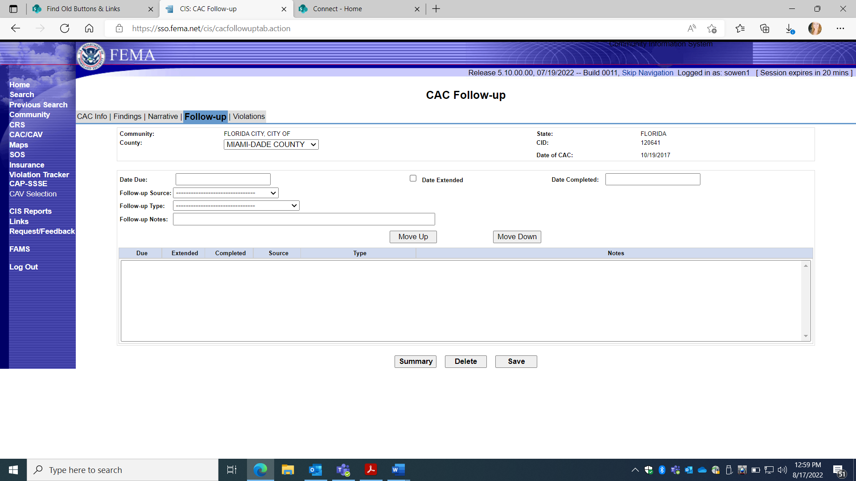Open Microsoft Teams taskbar icon
856x481 pixels.
click(x=343, y=470)
